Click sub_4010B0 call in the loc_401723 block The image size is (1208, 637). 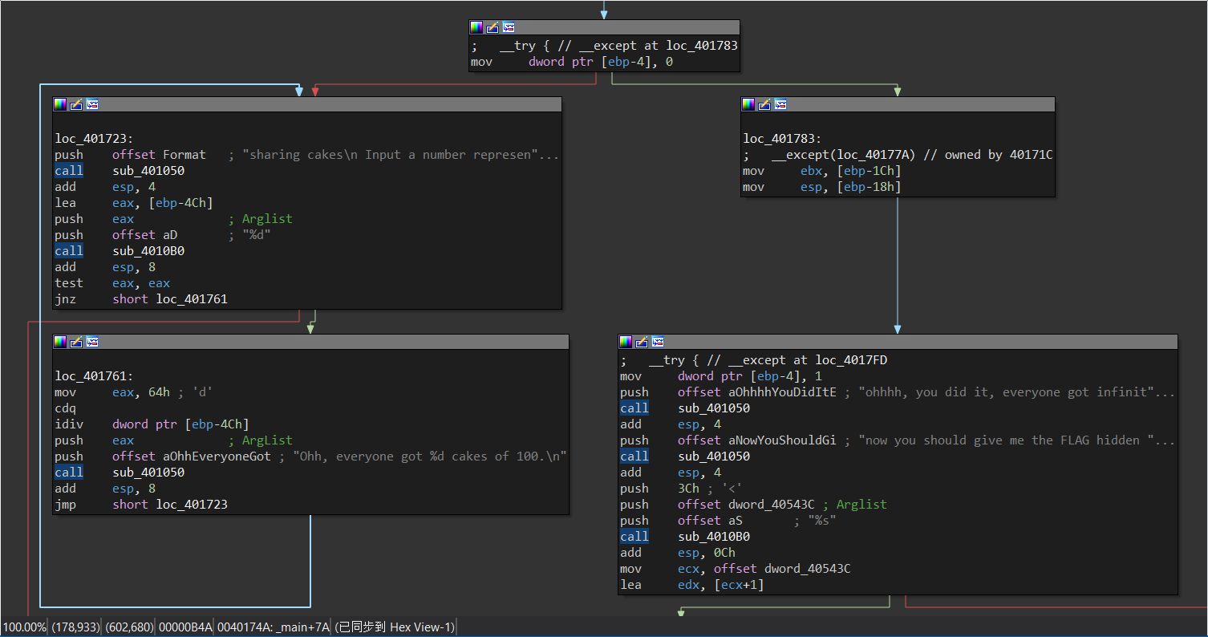(148, 251)
